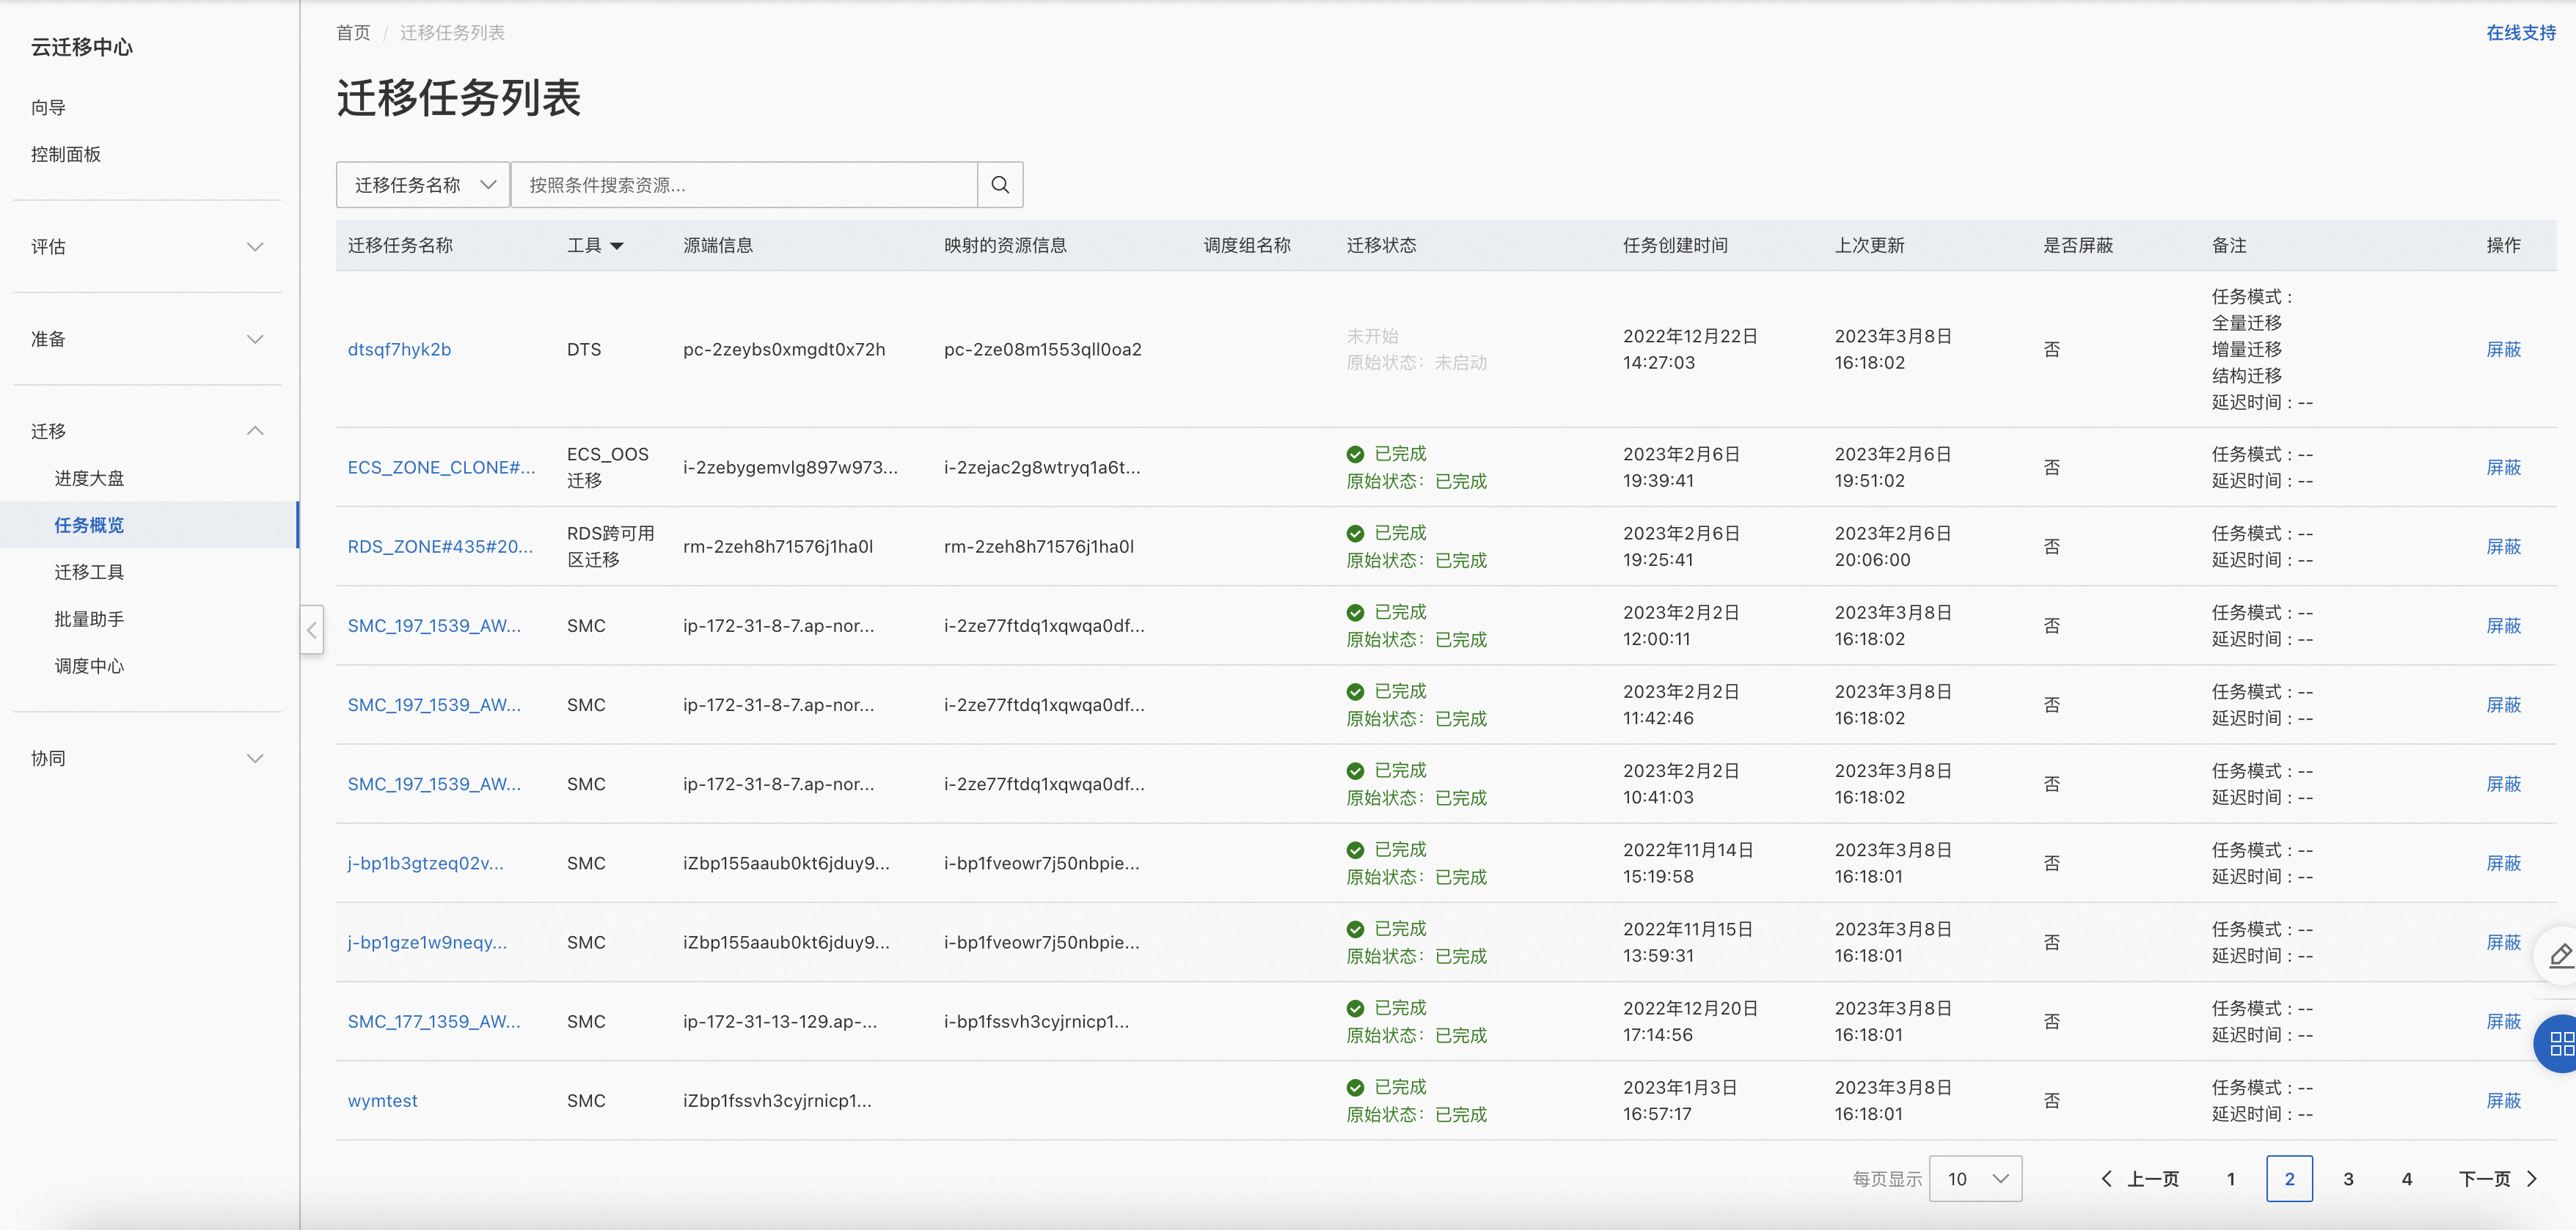Open task j-bp1gze1w9neqy...
Screen dimensions: 2576x1230
click(x=427, y=942)
